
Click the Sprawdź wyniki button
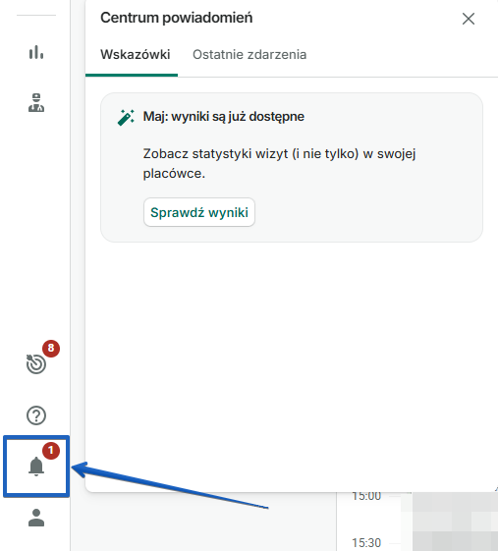tap(199, 212)
